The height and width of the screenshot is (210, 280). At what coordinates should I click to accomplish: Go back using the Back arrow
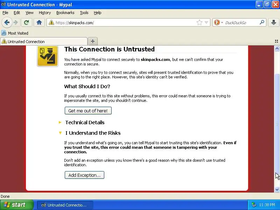click(7, 22)
